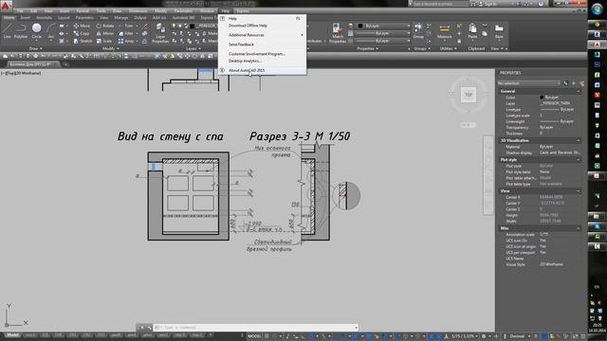Image resolution: width=607 pixels, height=341 pixels.
Task: Click the command line input field
Action: [255, 328]
